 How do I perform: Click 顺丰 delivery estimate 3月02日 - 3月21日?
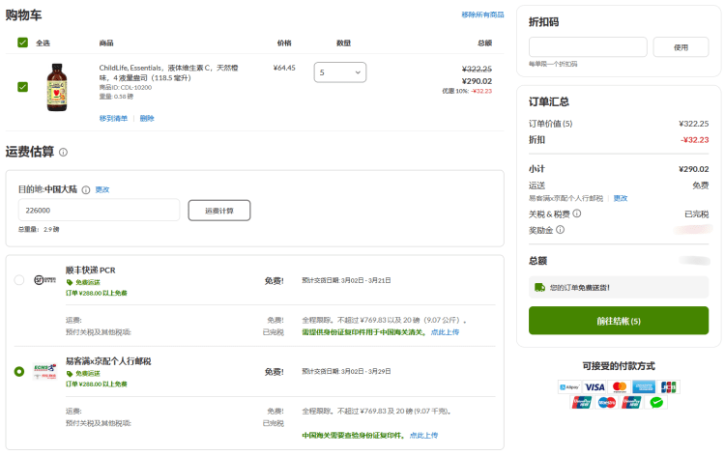click(x=346, y=280)
